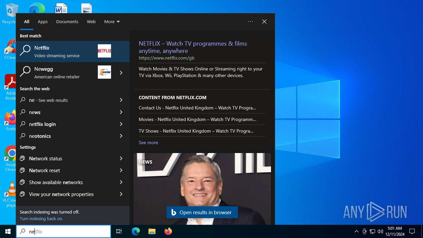Viewport: 423px width, 238px height.
Task: Select 'ne - See web results' suggestion
Action: pos(64,100)
